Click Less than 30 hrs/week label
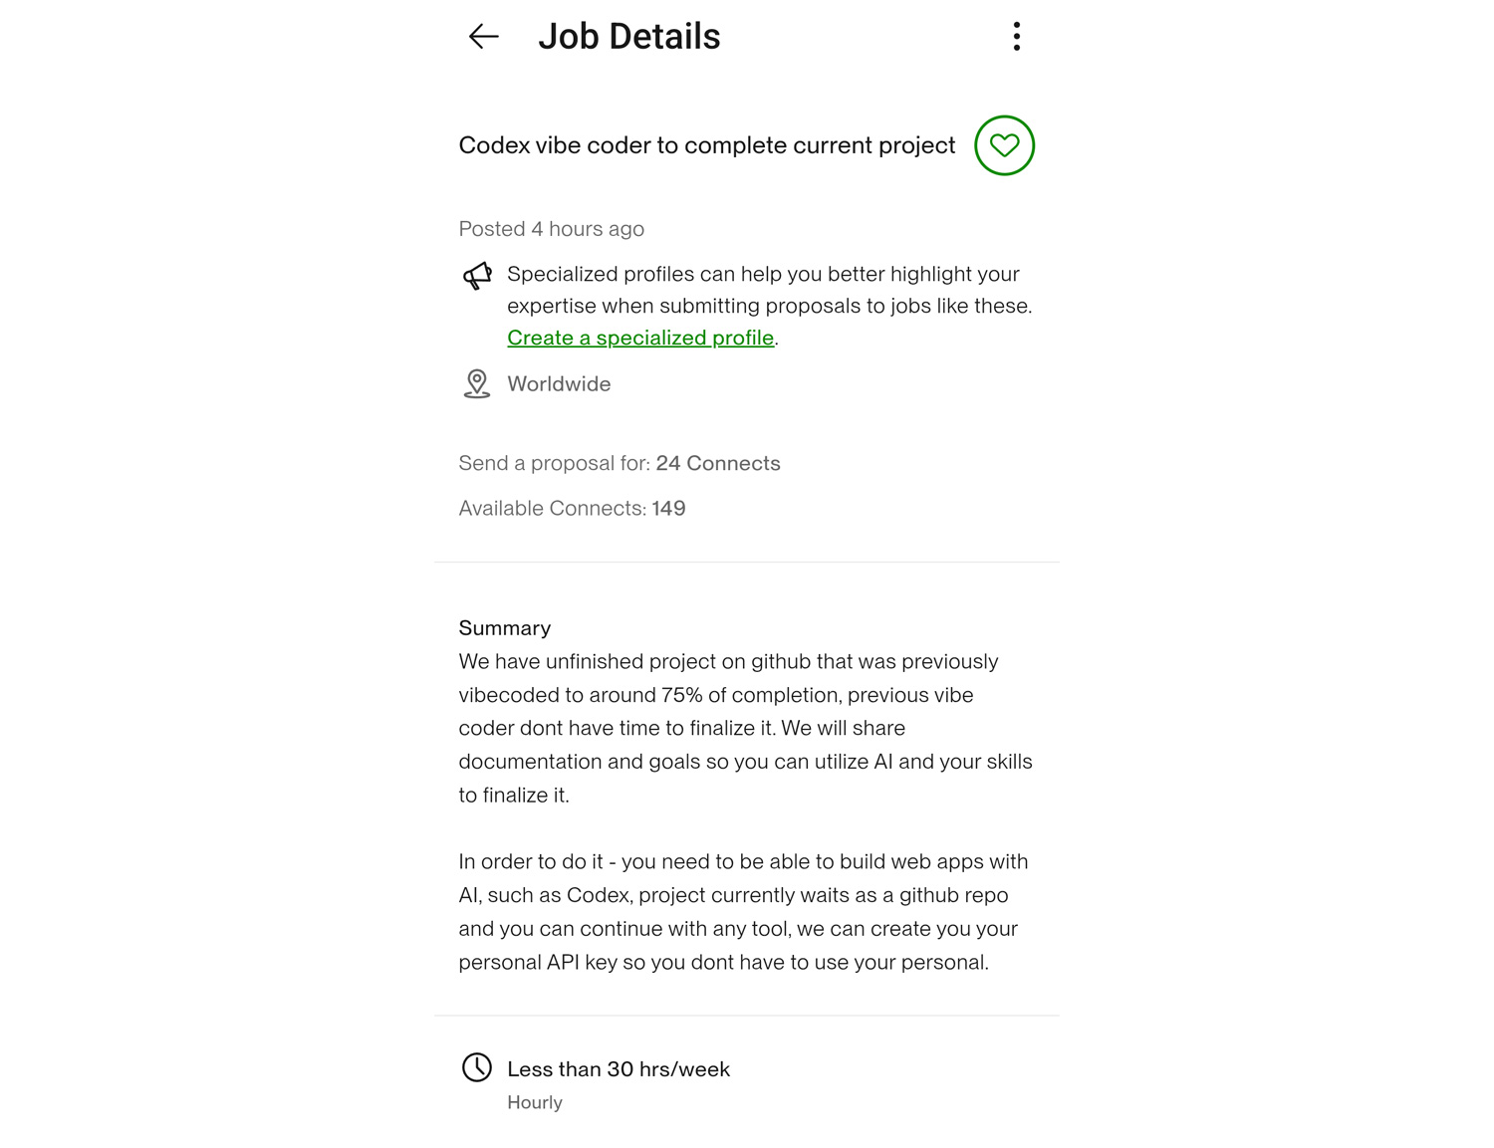The width and height of the screenshot is (1494, 1148). (x=618, y=1069)
